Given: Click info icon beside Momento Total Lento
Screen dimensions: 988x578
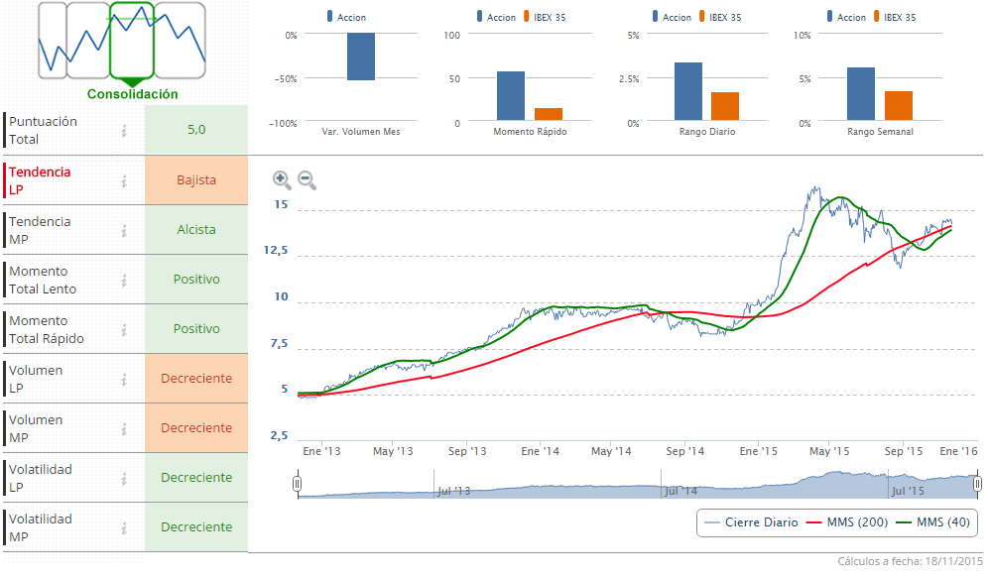Looking at the screenshot, I should pos(124,280).
